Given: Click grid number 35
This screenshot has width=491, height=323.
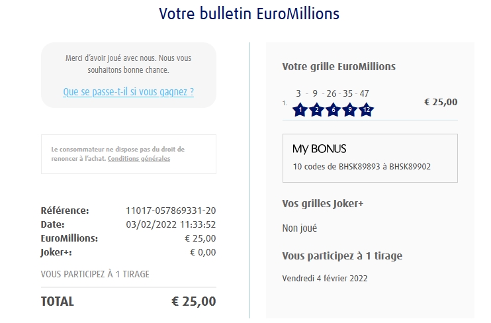Looking at the screenshot, I should coord(348,93).
